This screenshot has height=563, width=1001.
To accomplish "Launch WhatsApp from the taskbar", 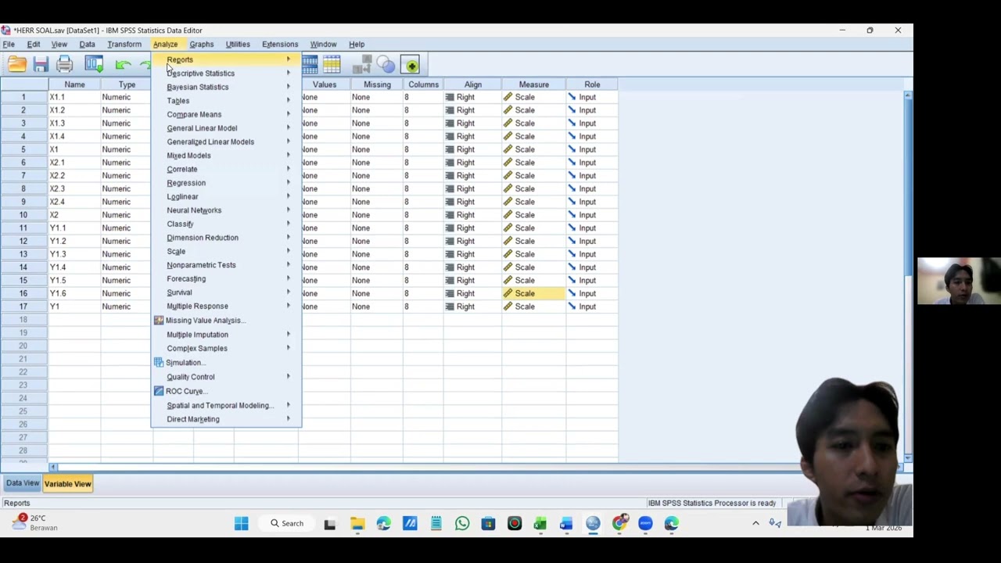I will point(462,523).
